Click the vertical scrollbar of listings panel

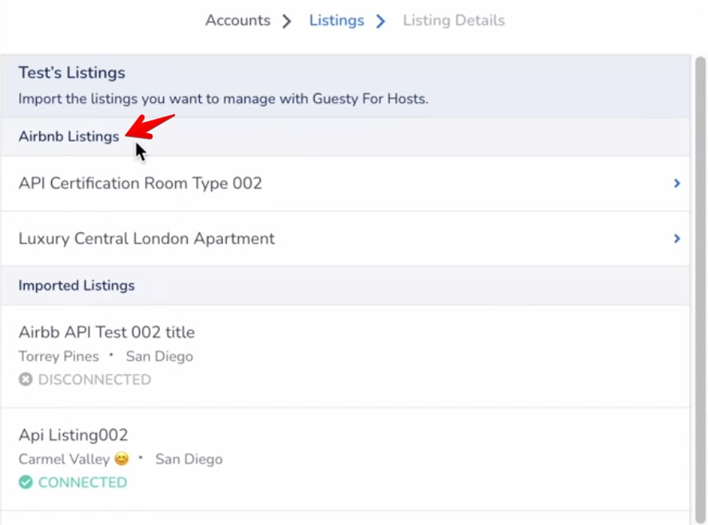tap(700, 289)
